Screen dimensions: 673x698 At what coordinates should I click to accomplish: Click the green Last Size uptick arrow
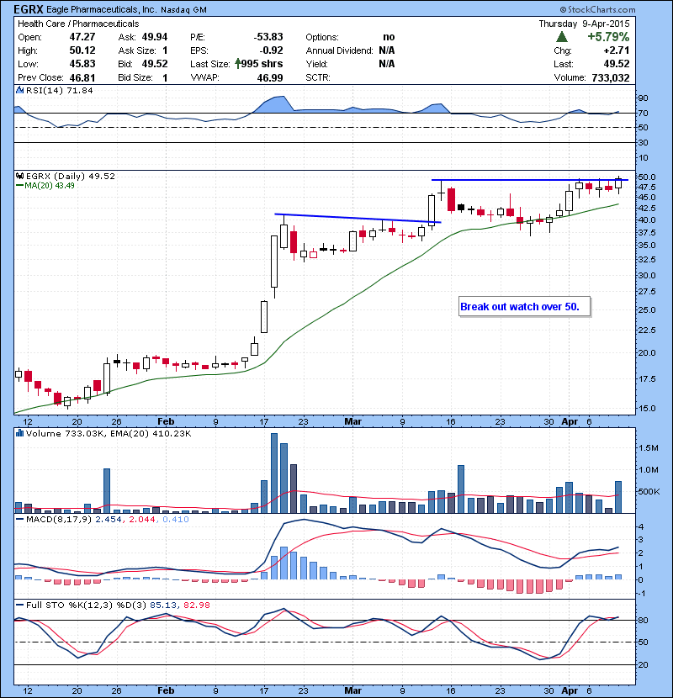pyautogui.click(x=238, y=64)
